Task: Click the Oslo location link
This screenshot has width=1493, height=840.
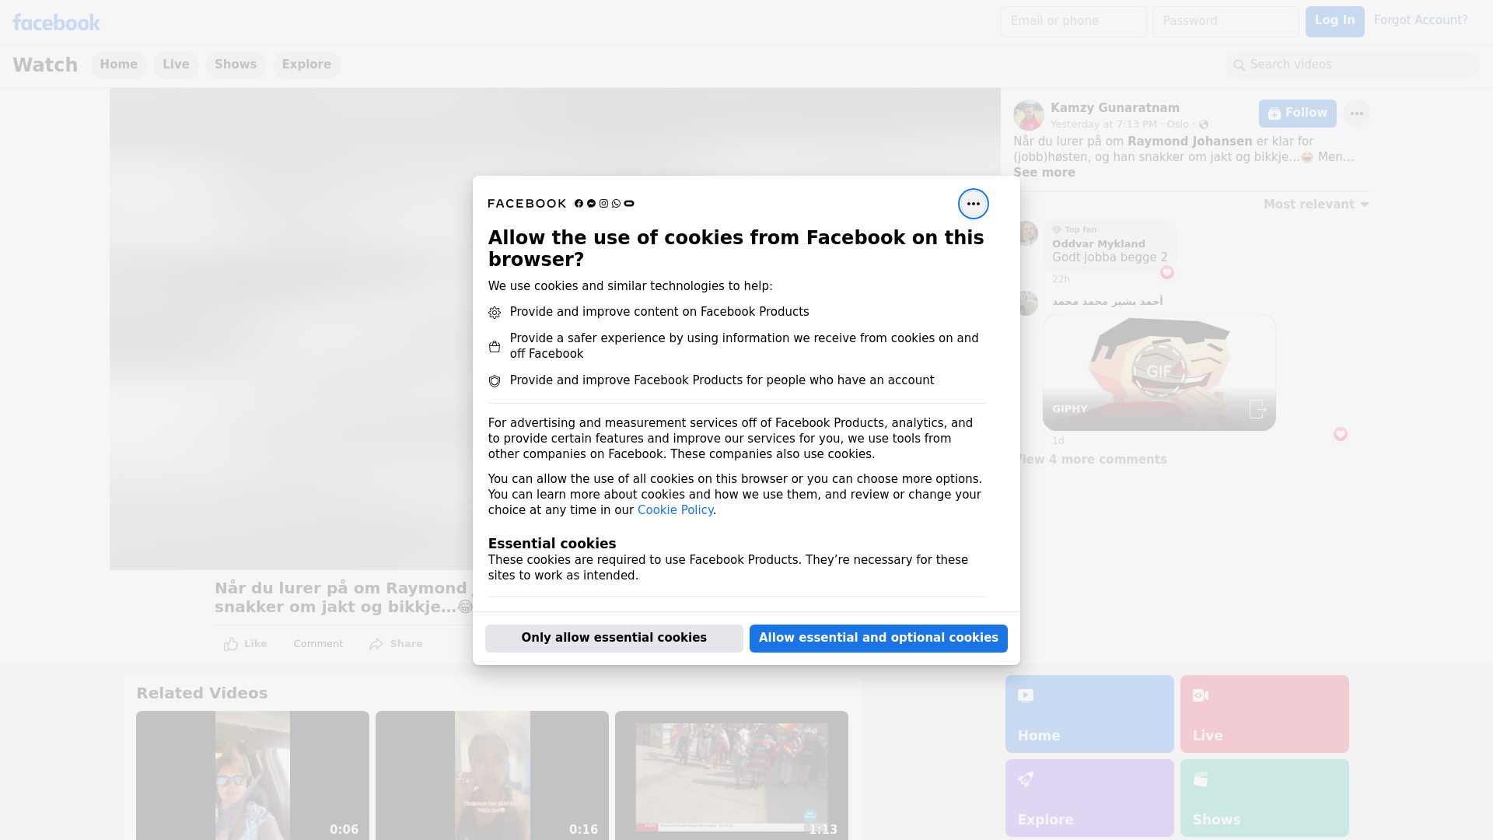Action: click(x=1177, y=124)
